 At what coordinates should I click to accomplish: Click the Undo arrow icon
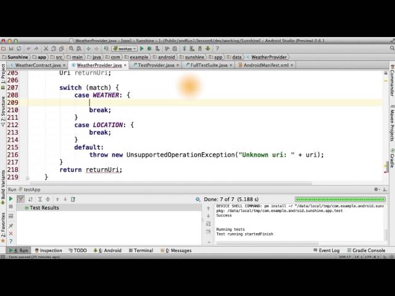coord(28,49)
